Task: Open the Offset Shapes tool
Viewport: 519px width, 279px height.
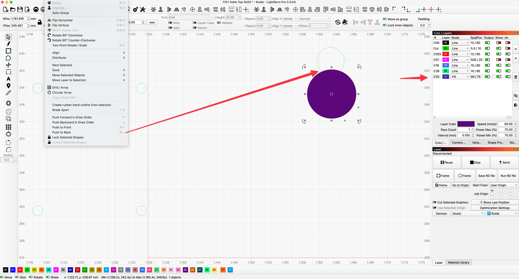Action: [8, 103]
